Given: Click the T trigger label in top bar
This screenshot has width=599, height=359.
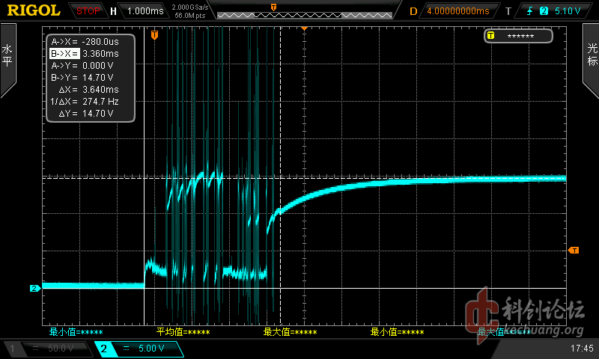Looking at the screenshot, I should (508, 11).
